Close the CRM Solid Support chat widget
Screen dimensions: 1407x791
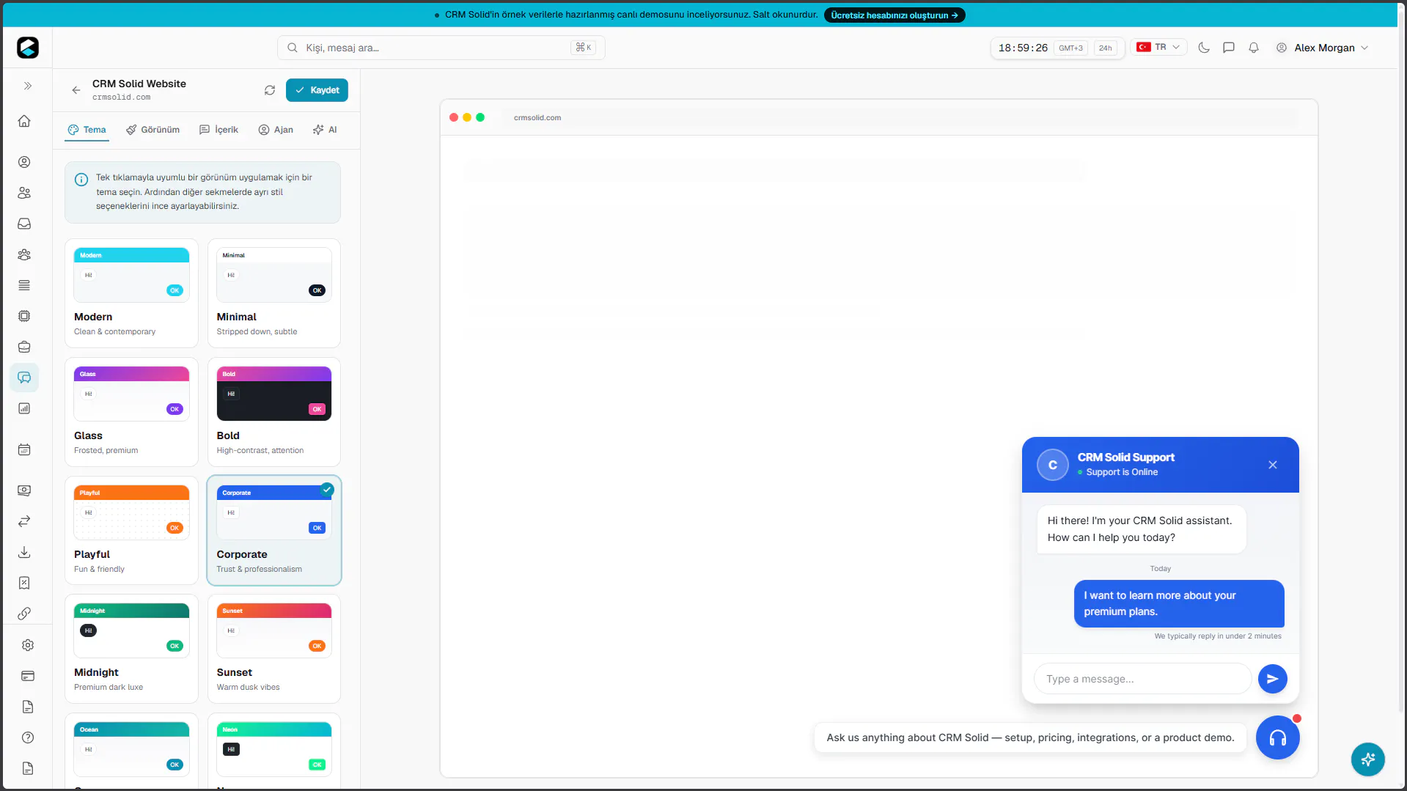[x=1273, y=465]
